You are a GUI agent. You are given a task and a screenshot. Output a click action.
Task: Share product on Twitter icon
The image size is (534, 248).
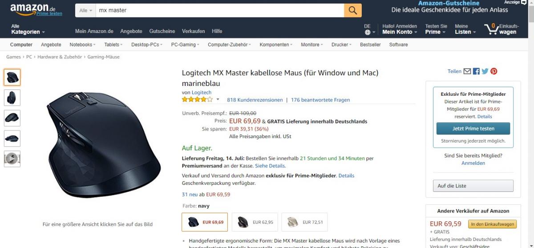coord(485,71)
